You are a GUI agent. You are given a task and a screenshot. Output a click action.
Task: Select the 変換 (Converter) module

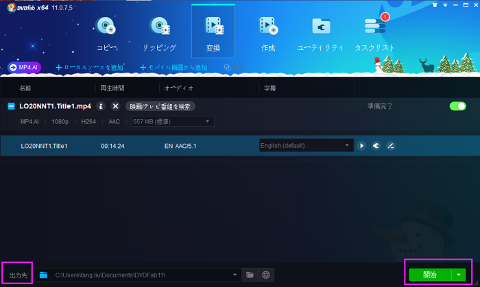coord(213,32)
